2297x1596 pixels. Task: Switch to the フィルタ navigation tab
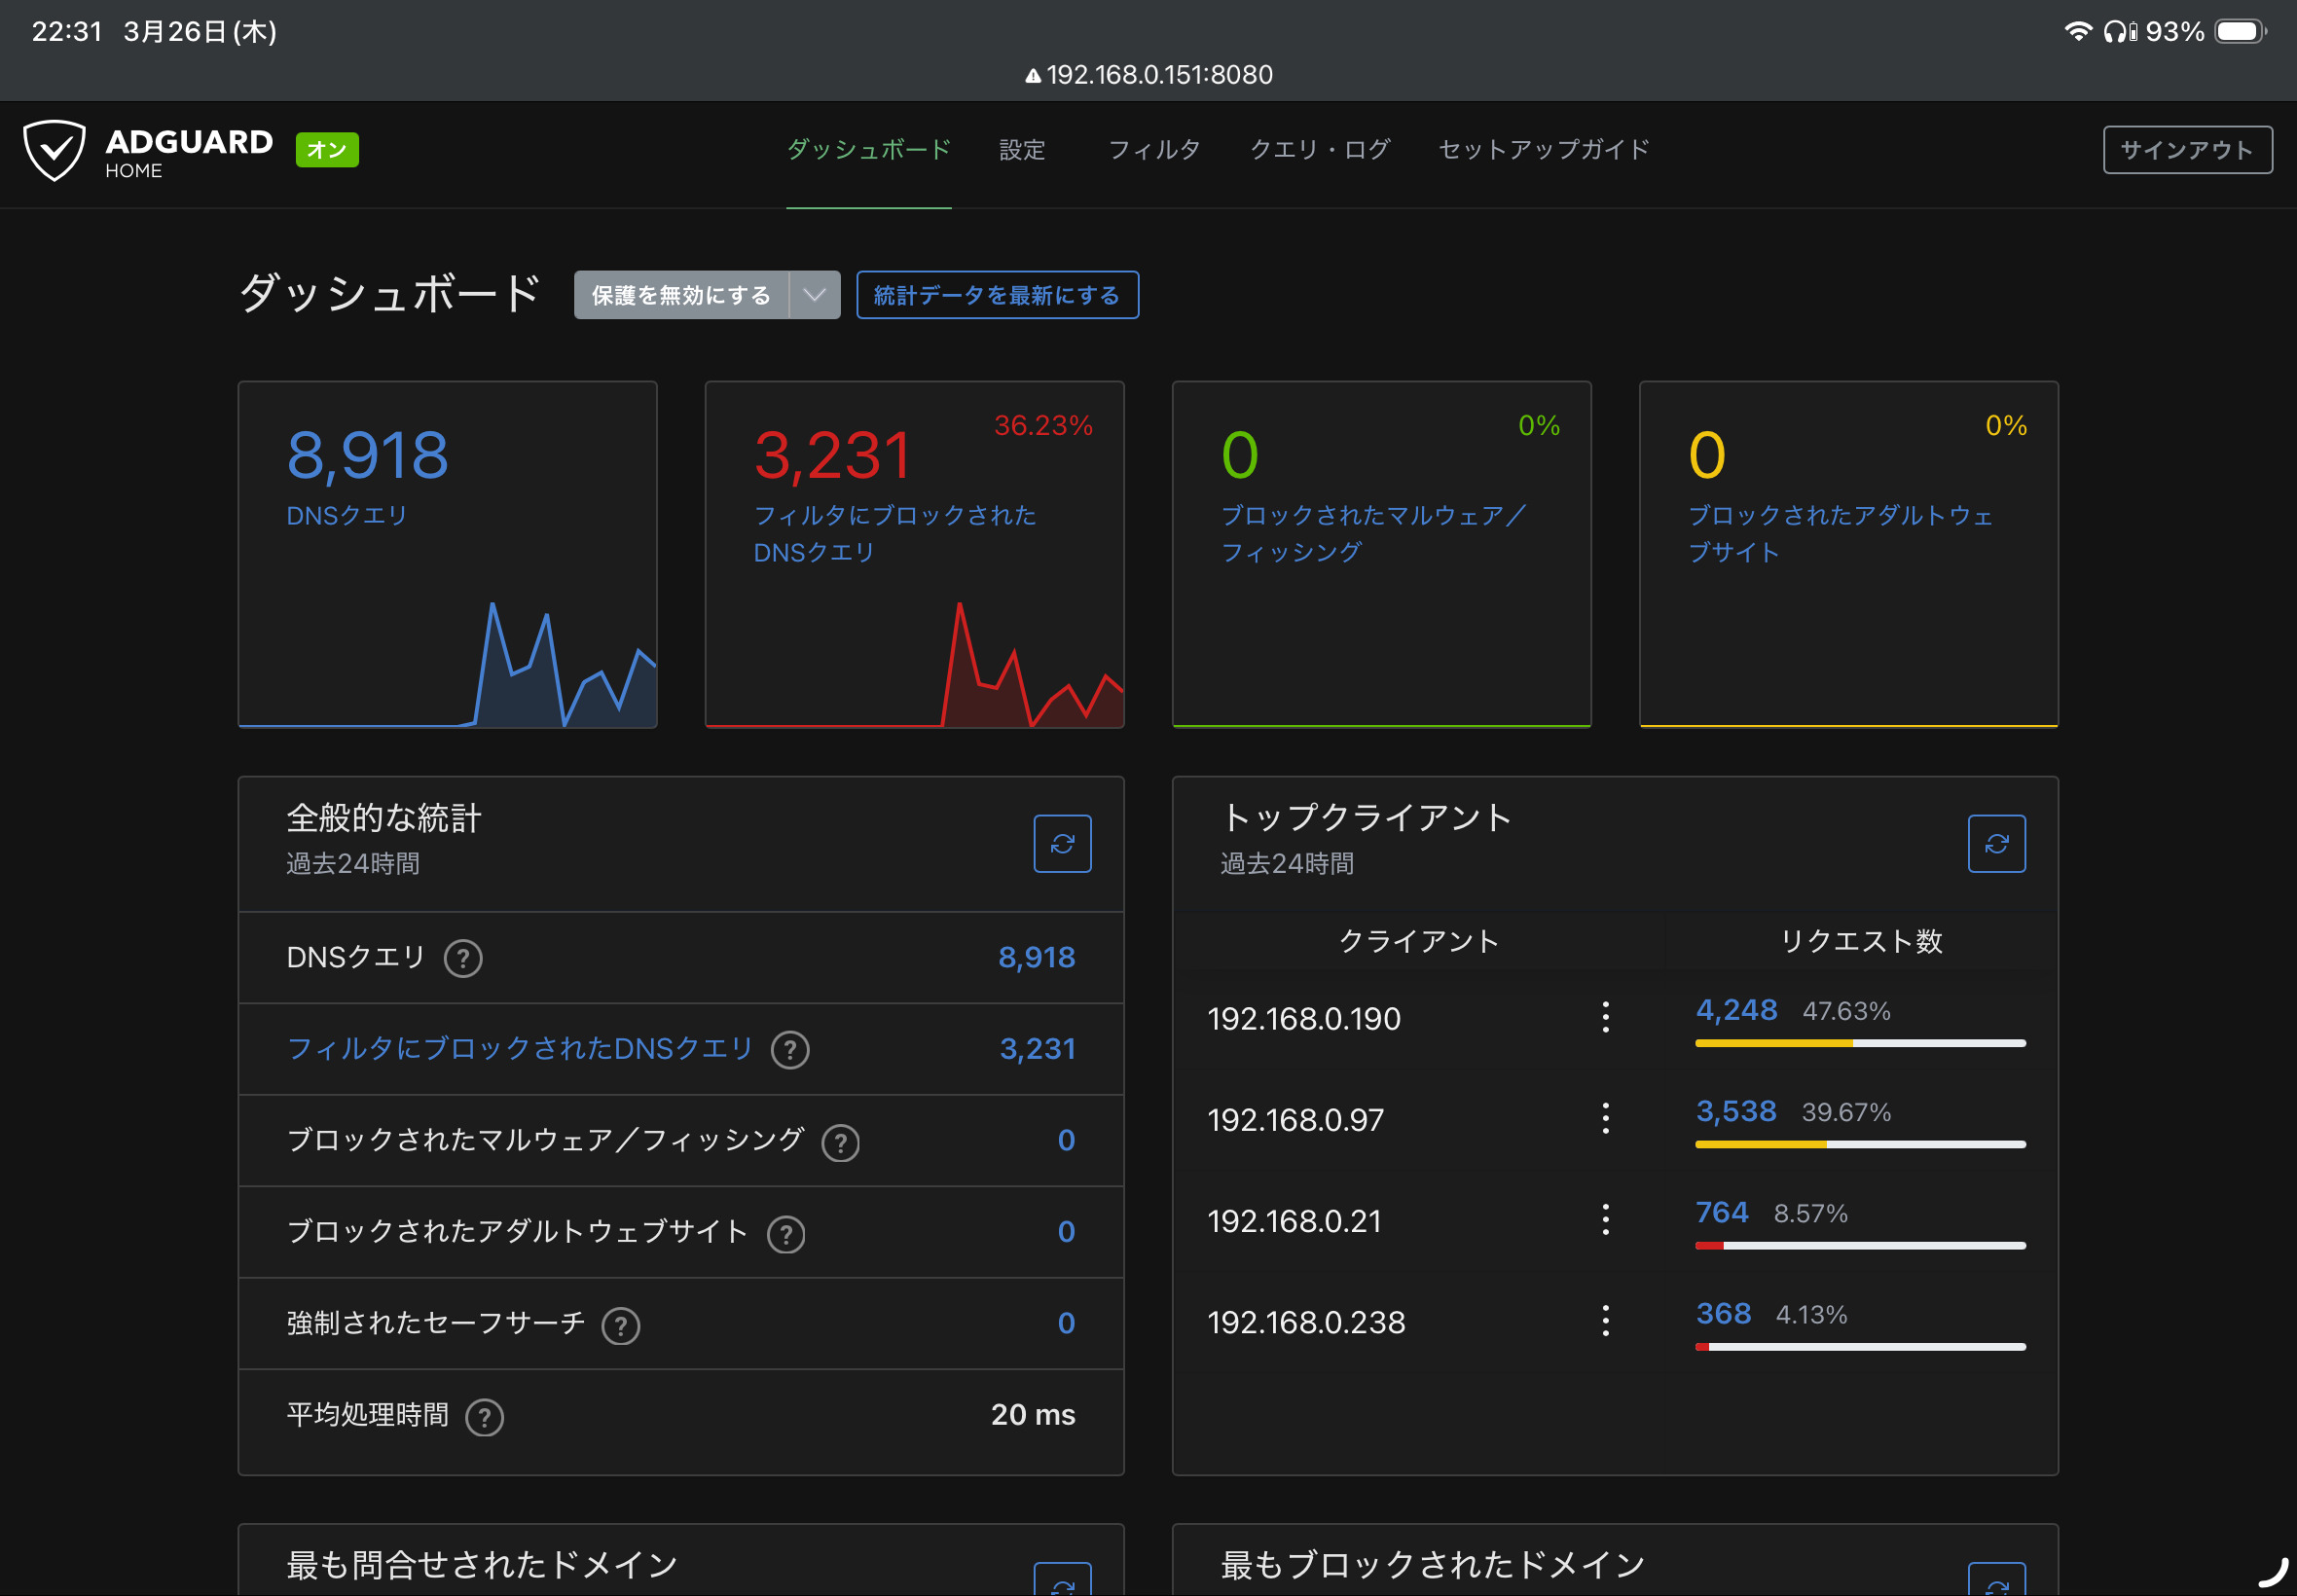tap(1153, 150)
